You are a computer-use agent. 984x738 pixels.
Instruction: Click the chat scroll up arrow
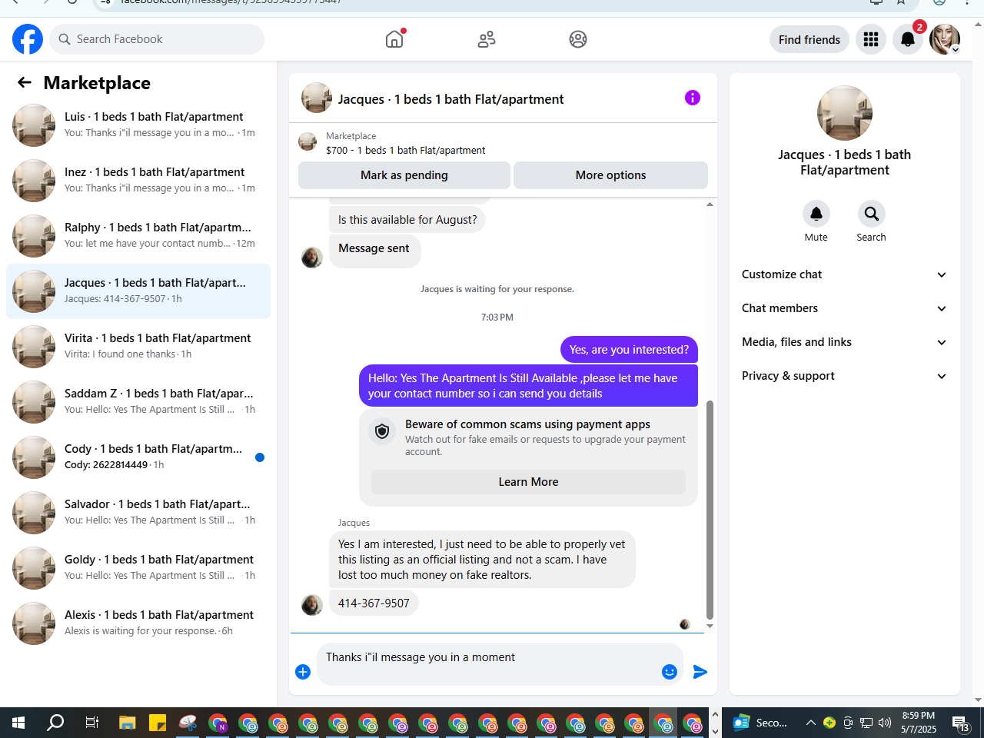pyautogui.click(x=710, y=204)
